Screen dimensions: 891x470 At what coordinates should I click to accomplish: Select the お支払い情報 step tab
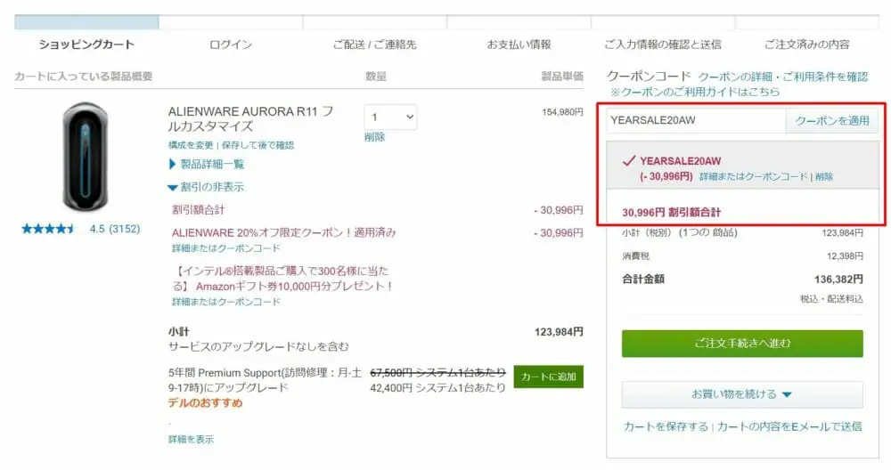coord(519,45)
